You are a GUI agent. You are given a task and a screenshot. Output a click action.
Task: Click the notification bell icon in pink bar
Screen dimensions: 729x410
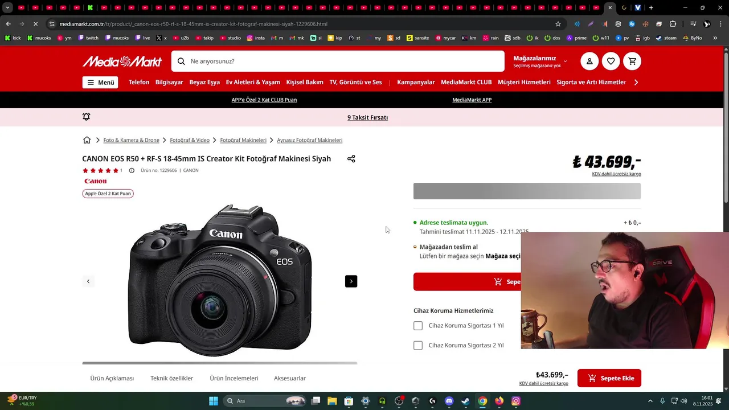[87, 117]
